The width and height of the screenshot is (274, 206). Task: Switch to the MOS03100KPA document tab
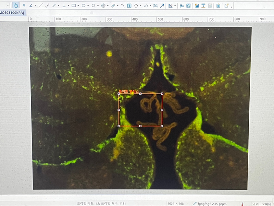[x=12, y=13]
